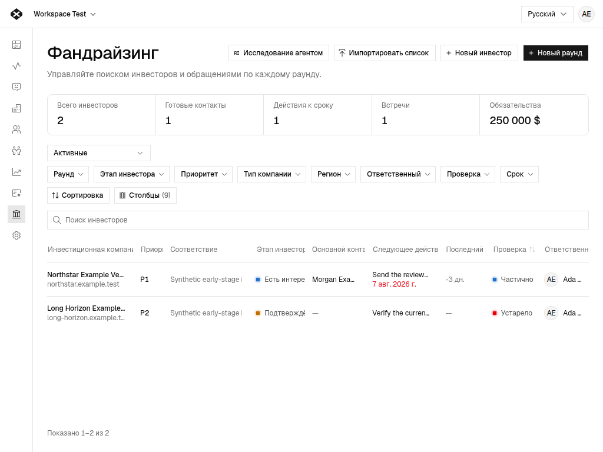
Task: Click the northstar.example.test domain text
Action: [x=83, y=284]
